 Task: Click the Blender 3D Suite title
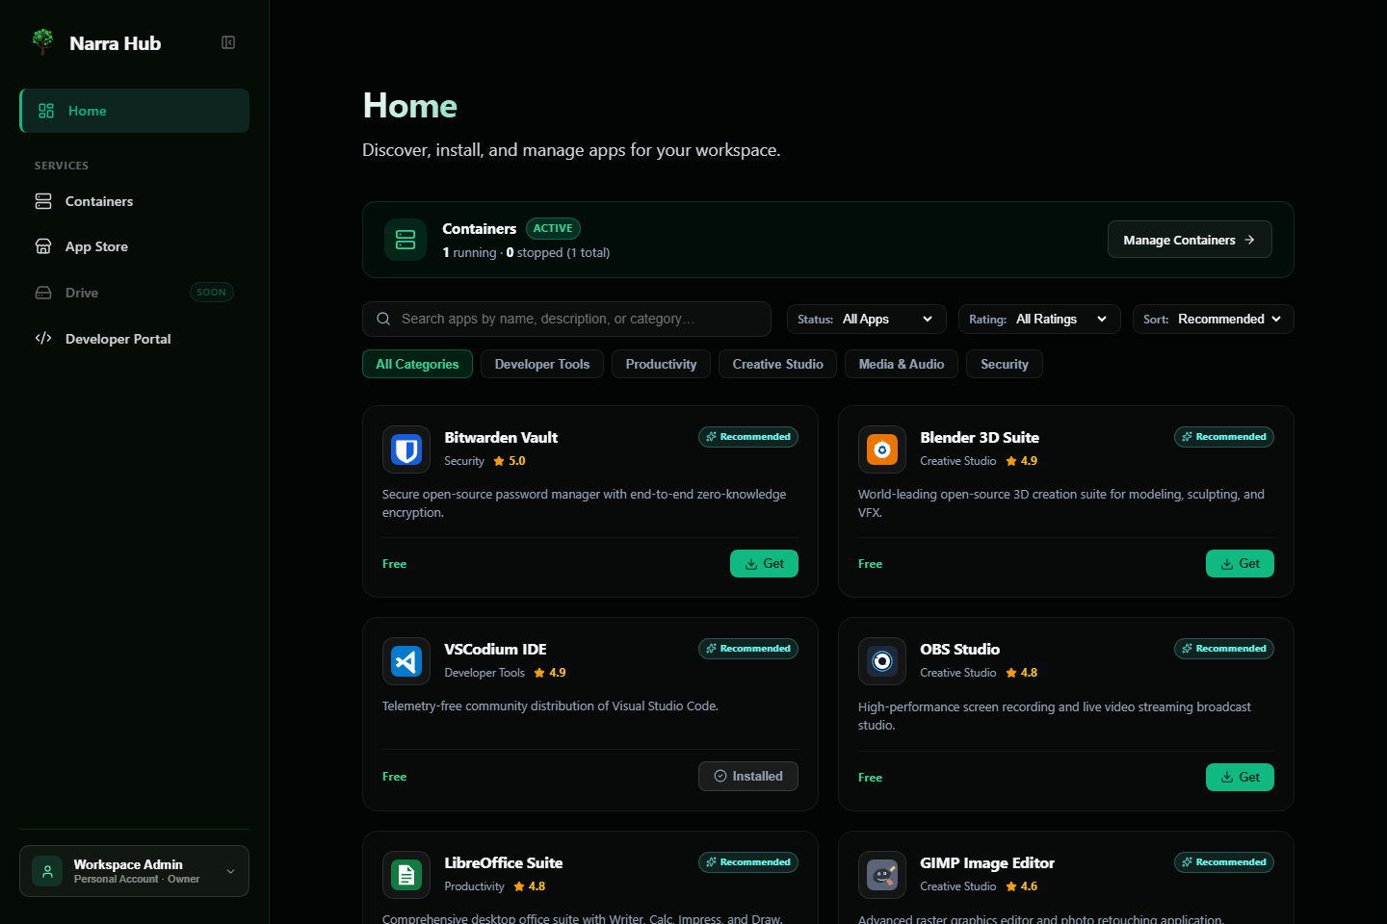click(x=980, y=437)
